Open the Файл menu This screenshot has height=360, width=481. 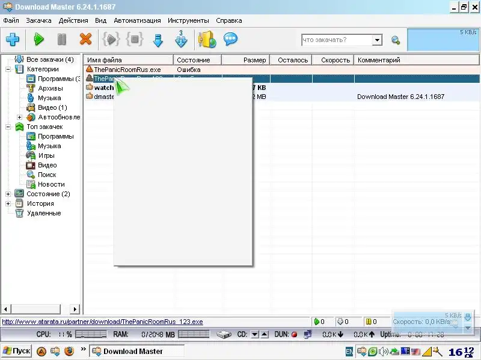[11, 20]
